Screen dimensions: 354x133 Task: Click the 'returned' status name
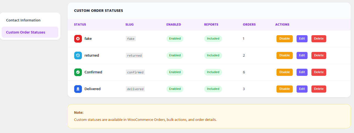point(92,56)
